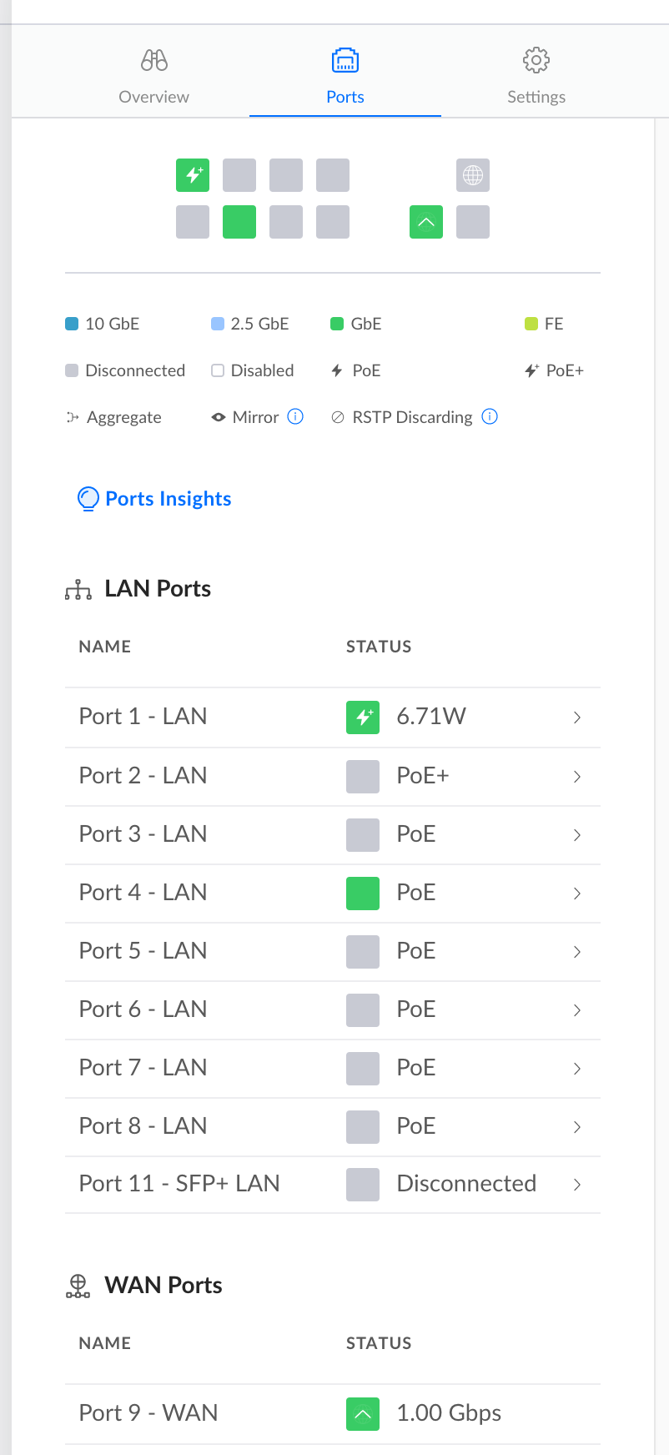The width and height of the screenshot is (669, 1455).
Task: Expand Port 1 - LAN details chevron
Action: (x=576, y=717)
